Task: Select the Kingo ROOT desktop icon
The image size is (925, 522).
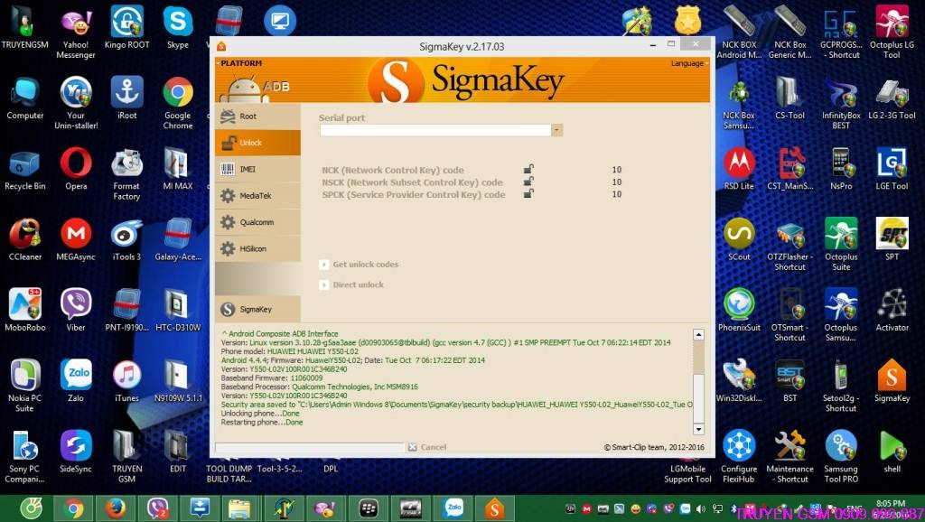Action: pyautogui.click(x=126, y=30)
